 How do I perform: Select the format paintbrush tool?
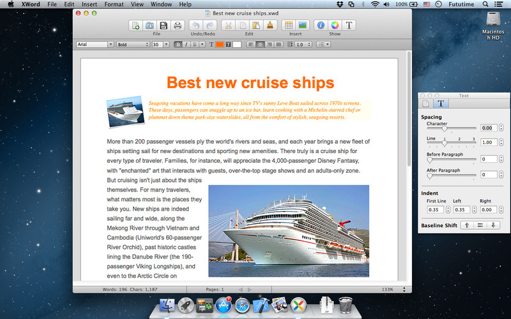[x=270, y=26]
